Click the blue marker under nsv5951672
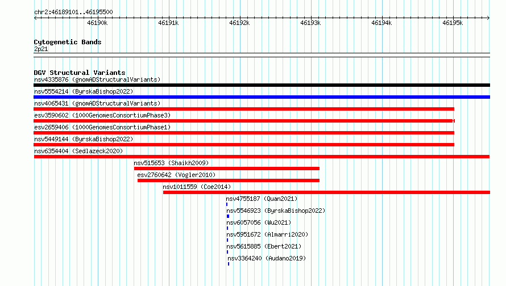This screenshot has width=506, height=286. (x=227, y=240)
